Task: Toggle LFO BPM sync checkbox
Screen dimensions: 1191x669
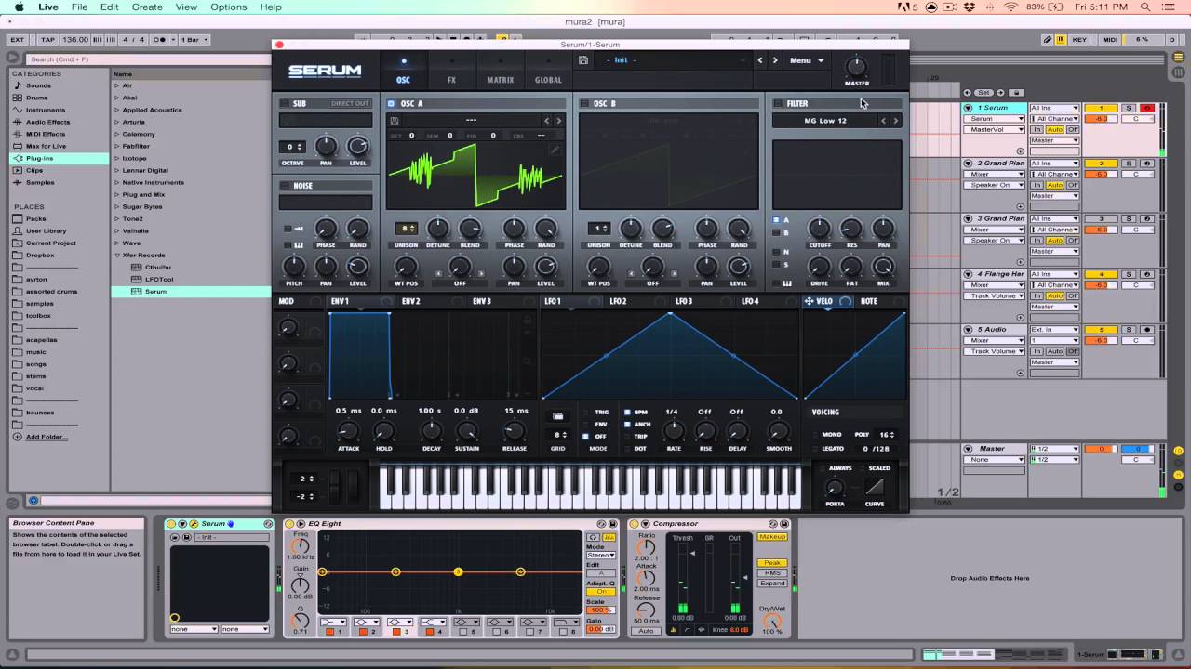Action: (x=627, y=412)
